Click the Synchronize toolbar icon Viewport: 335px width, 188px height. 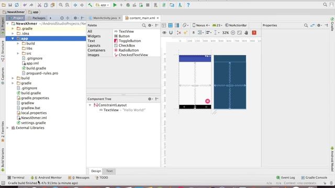[16, 5]
